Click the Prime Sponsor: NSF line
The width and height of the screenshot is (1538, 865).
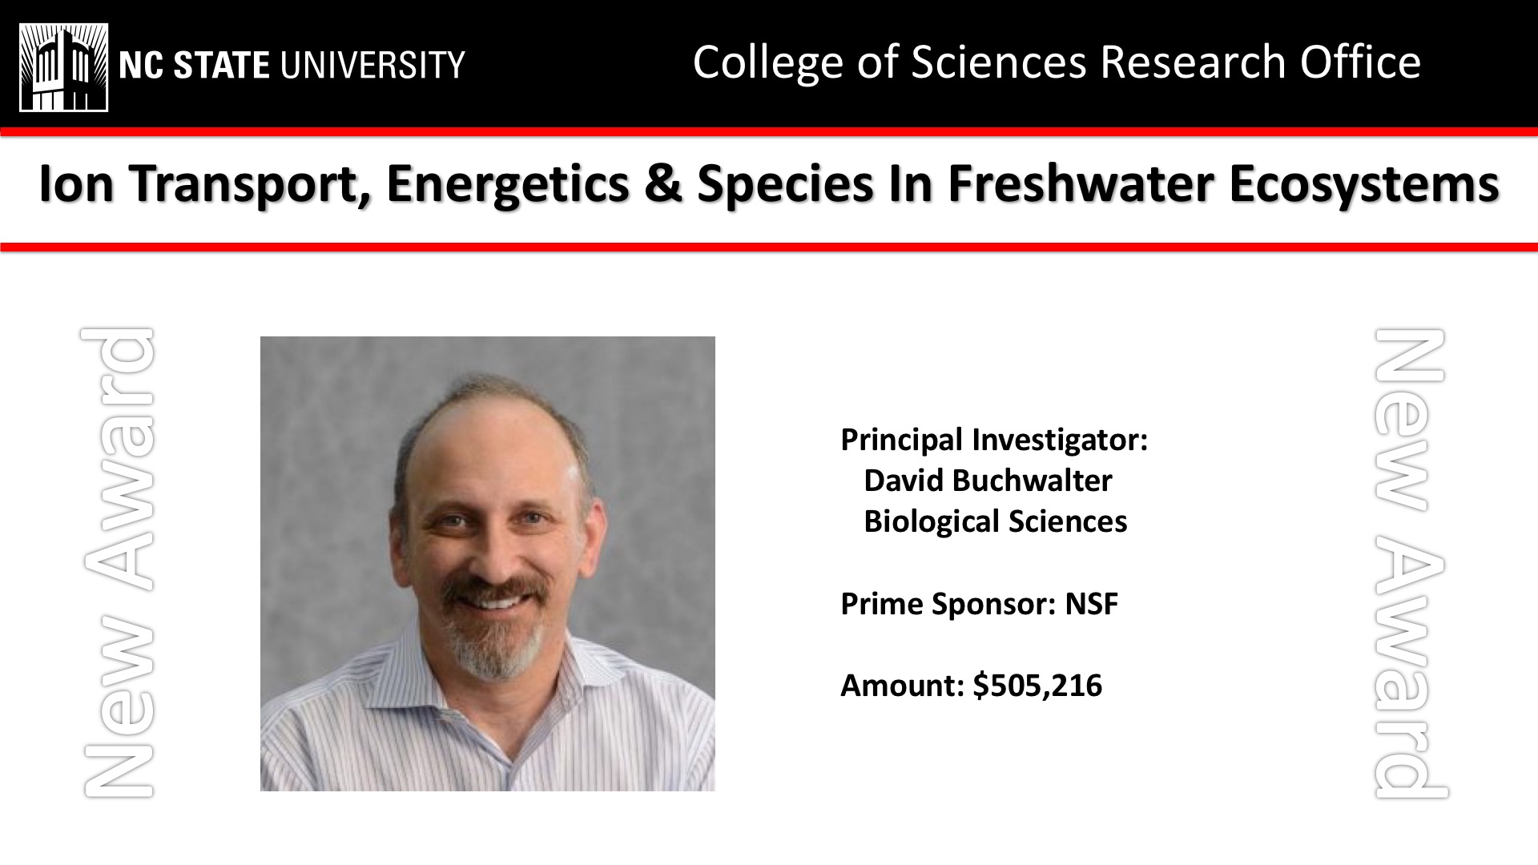[x=979, y=604]
